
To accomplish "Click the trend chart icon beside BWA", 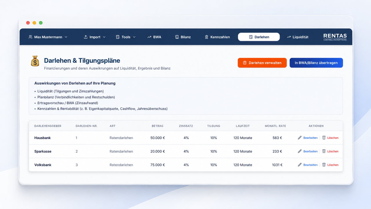I will [x=149, y=37].
